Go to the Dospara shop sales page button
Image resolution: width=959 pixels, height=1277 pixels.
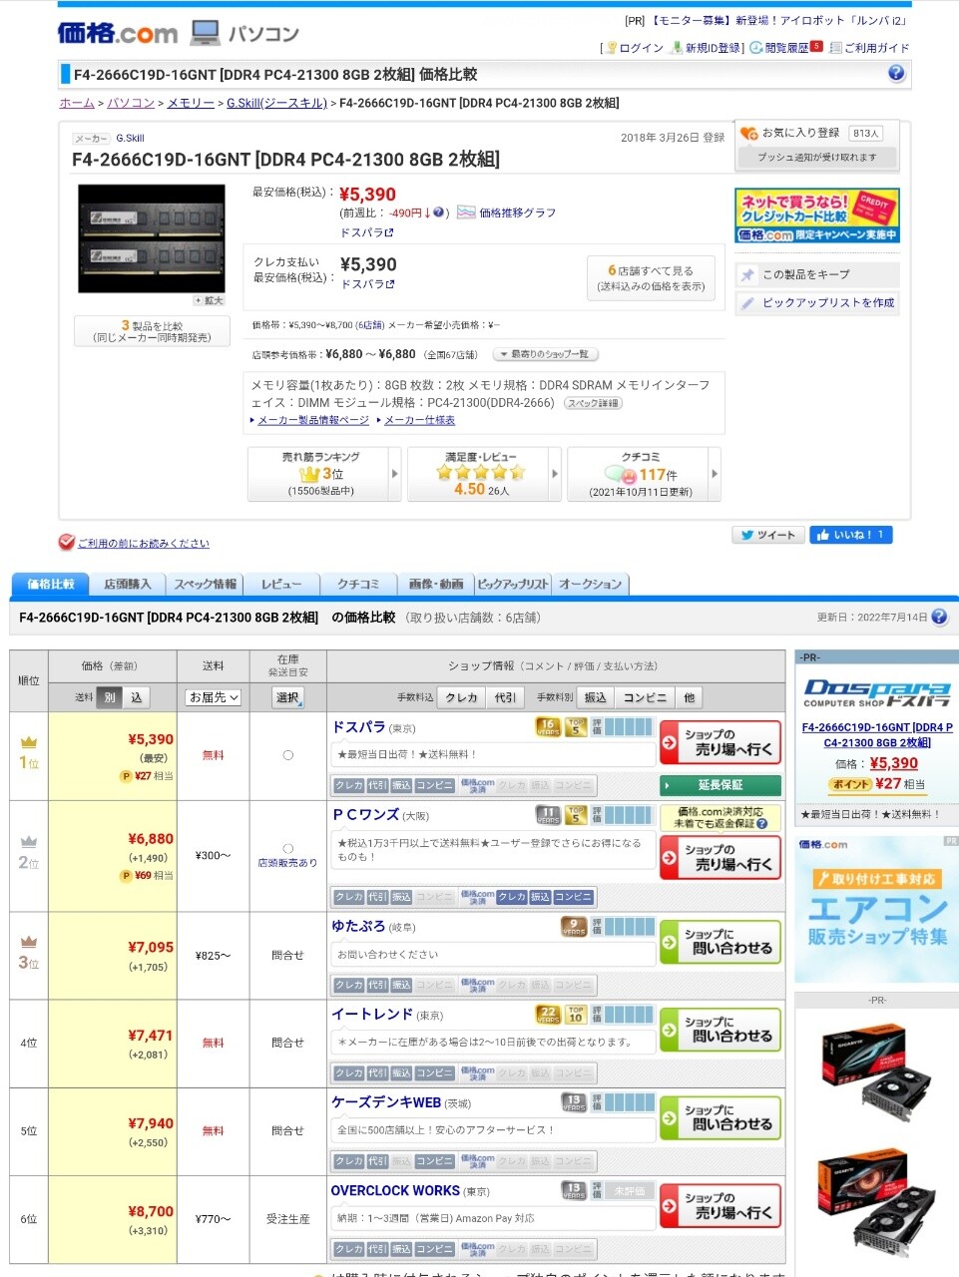[720, 741]
